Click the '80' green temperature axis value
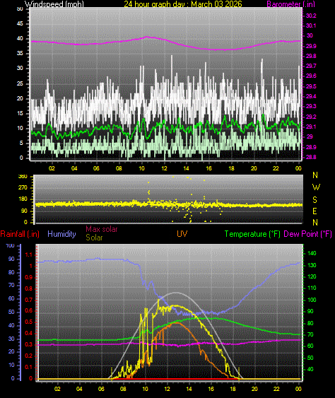Screen dimensions: 335x398 tap(310, 323)
